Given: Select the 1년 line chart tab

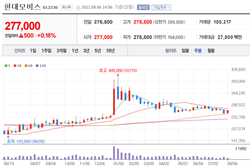Looking at the screenshot, I should [x=75, y=51].
